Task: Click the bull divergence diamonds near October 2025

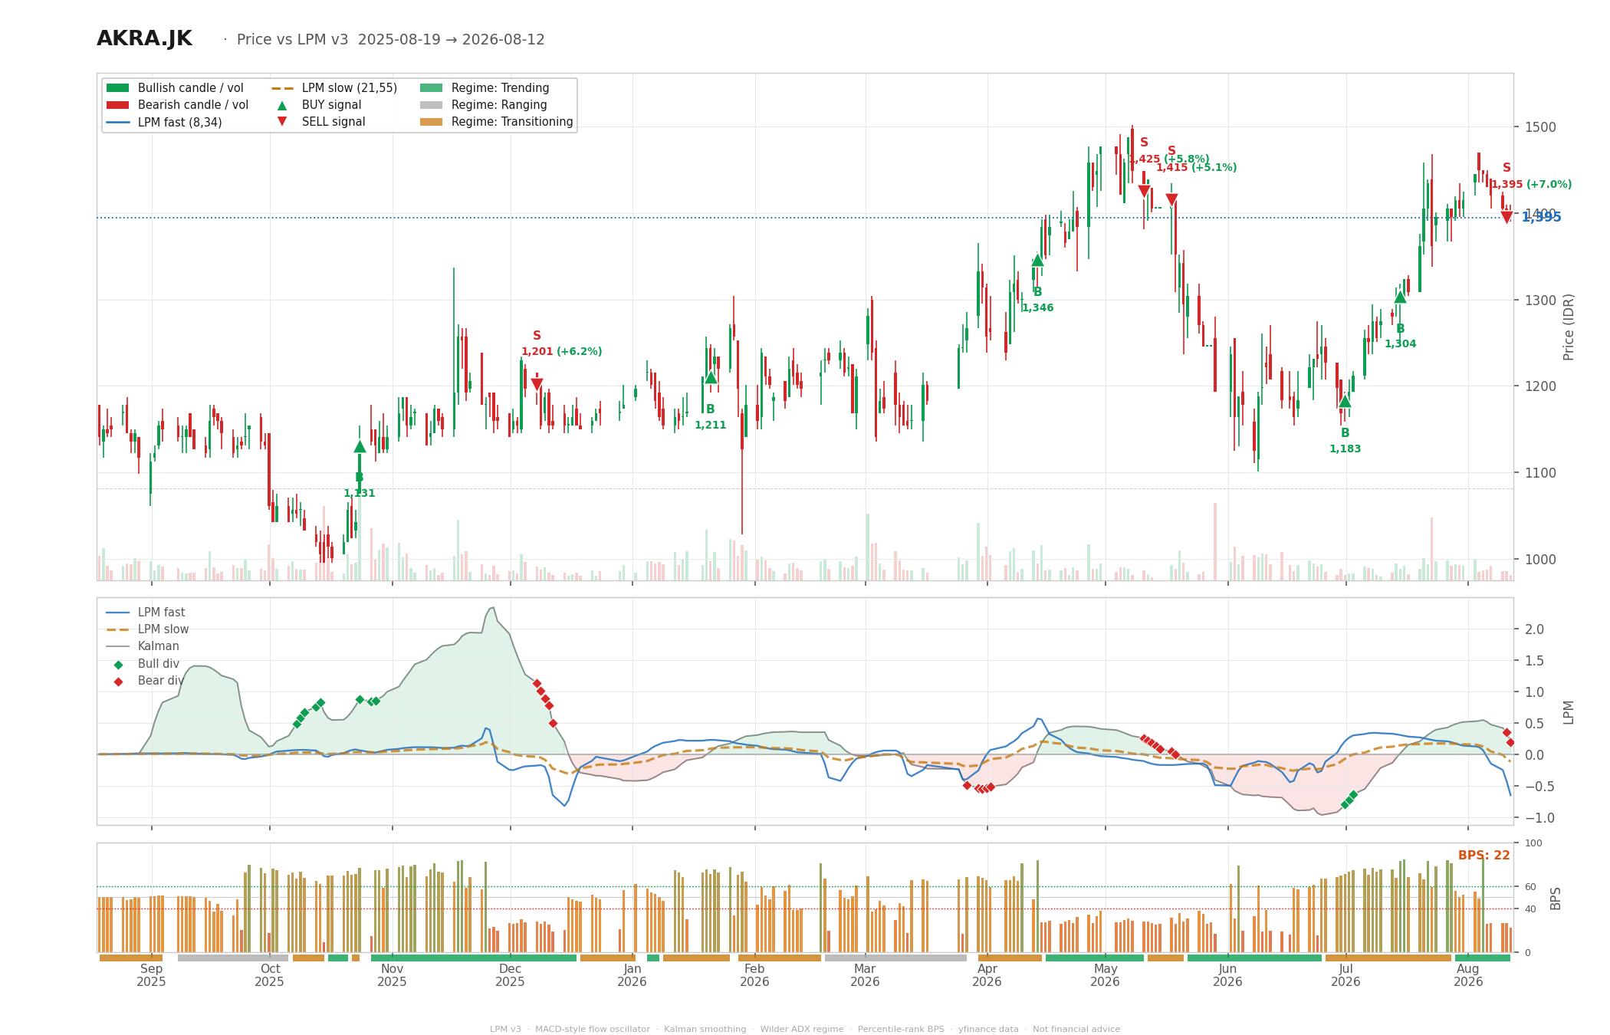Action: [309, 713]
